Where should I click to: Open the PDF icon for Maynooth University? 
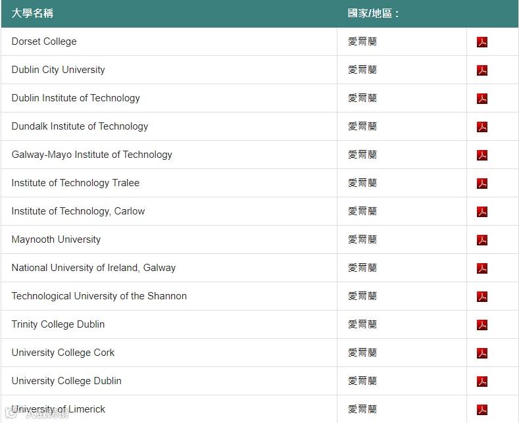pyautogui.click(x=482, y=240)
